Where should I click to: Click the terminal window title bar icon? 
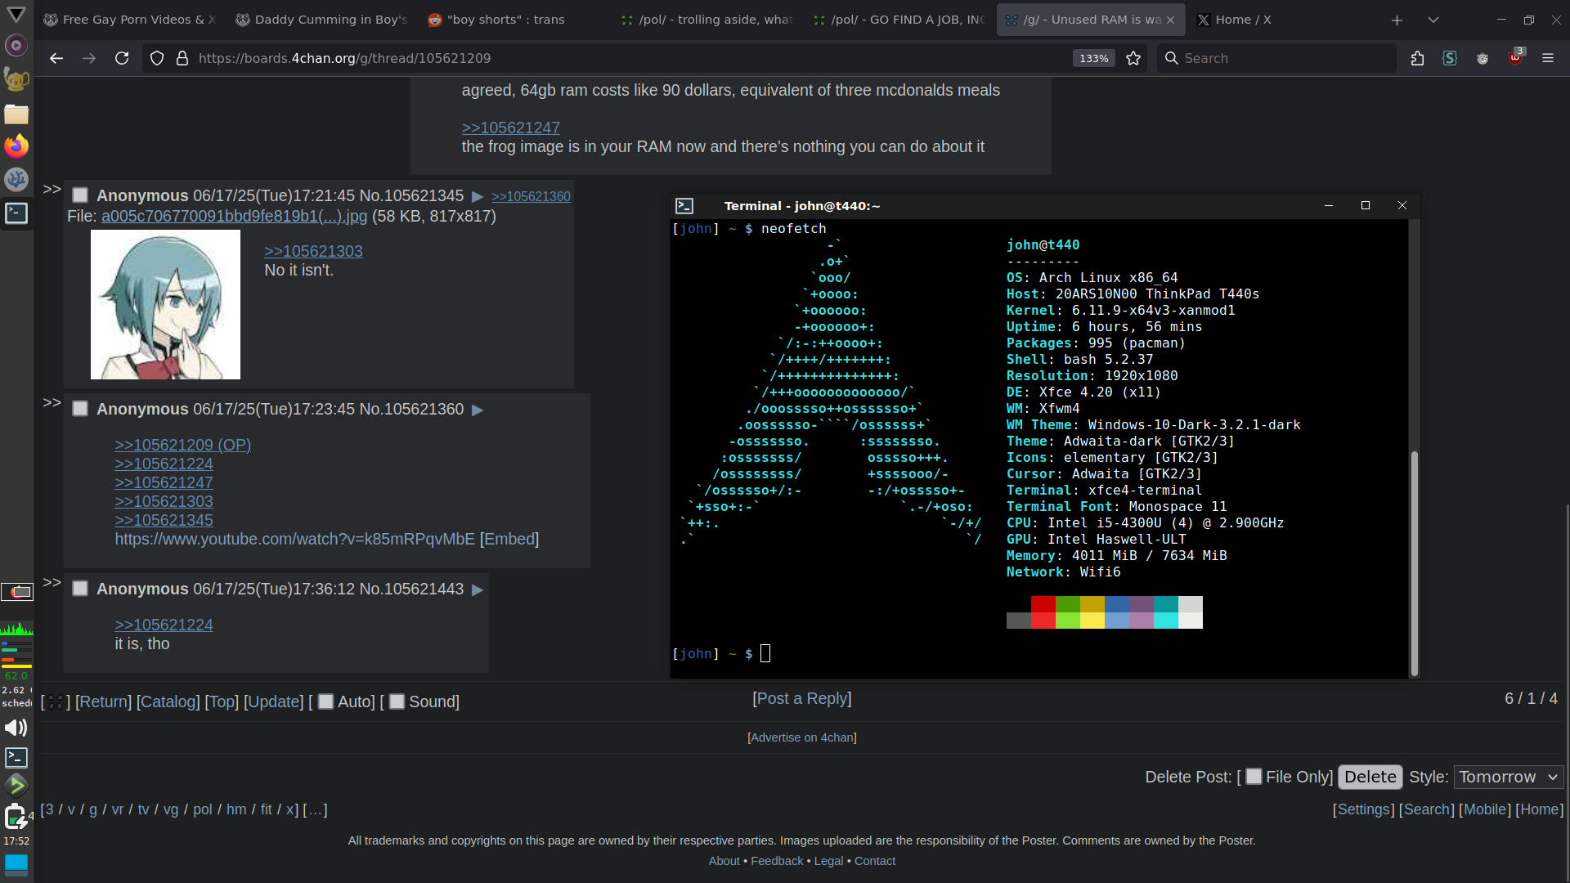pos(685,206)
